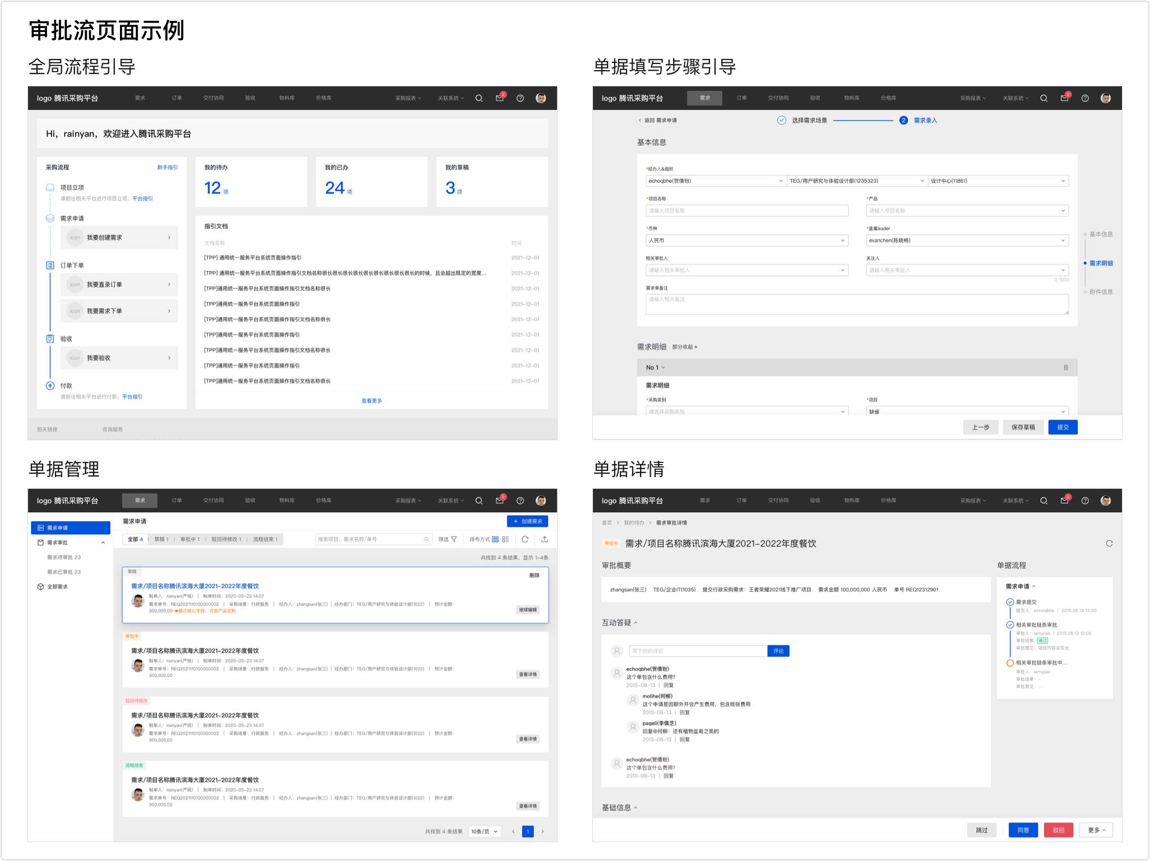Click help icon in 单据管理 panel navbar
This screenshot has width=1150, height=861.
520,501
